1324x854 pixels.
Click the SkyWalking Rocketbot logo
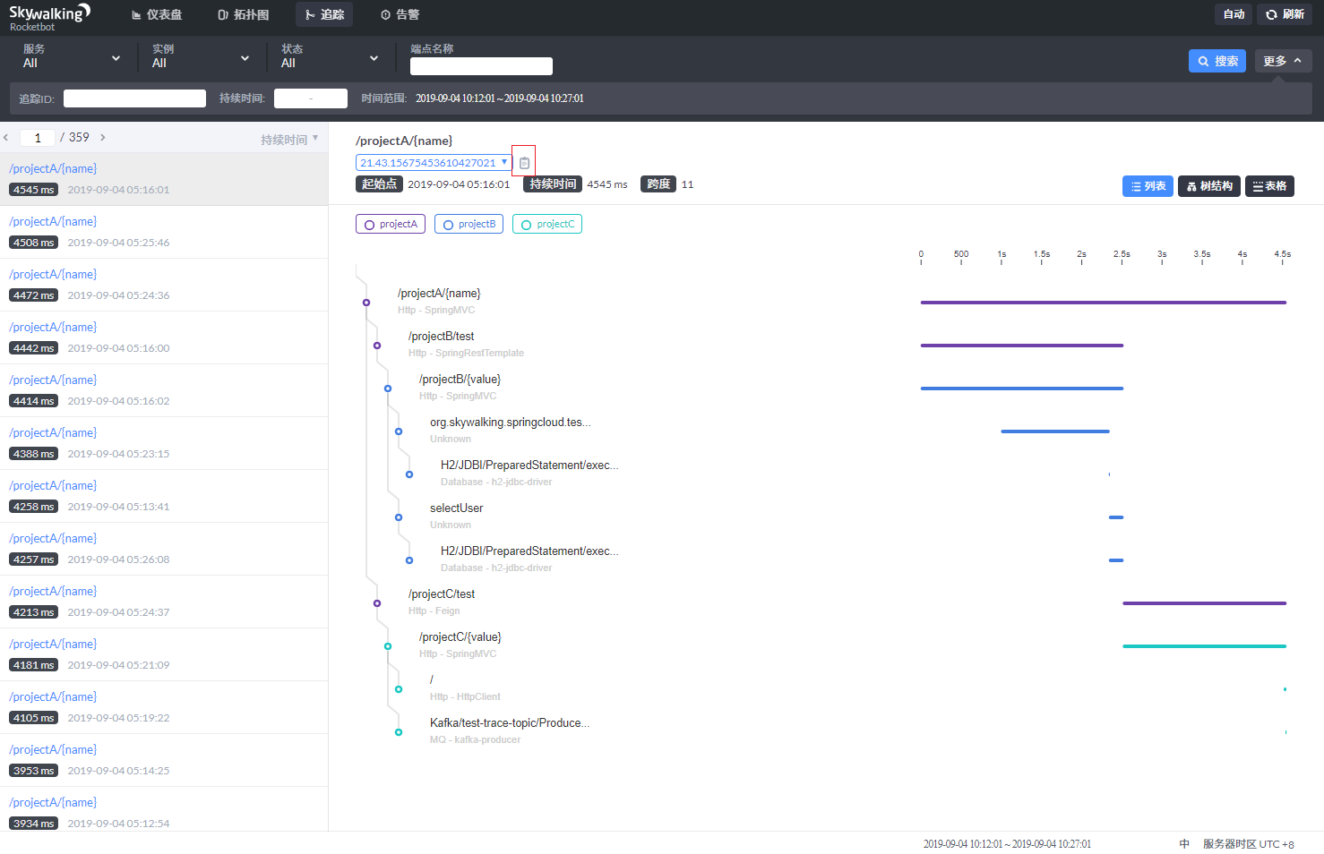pos(50,17)
